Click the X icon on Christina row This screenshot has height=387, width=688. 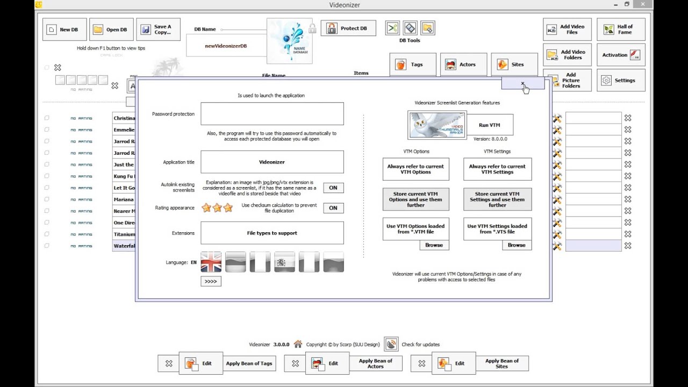pyautogui.click(x=628, y=118)
